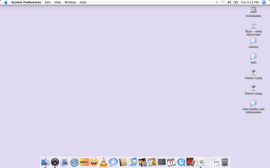Screen dimensions: 270x168
Task: Open the Trash in dock
Action: (225, 162)
